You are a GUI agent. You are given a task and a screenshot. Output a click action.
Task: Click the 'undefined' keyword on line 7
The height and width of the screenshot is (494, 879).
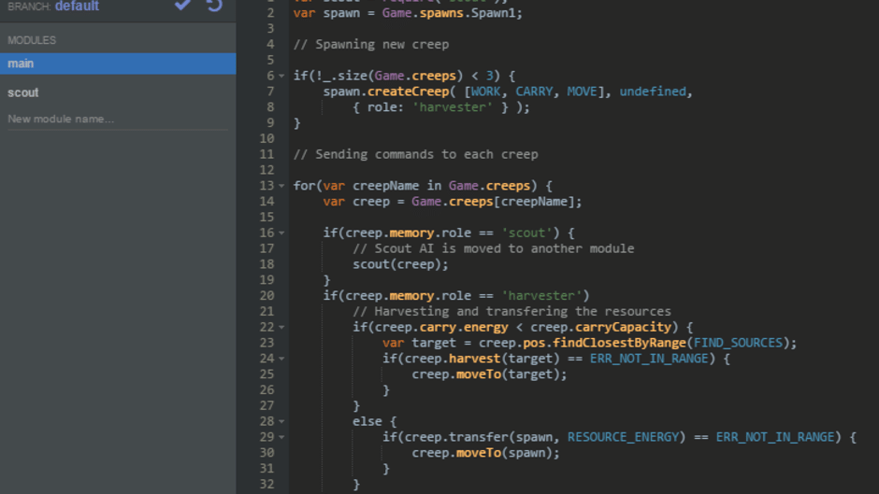click(653, 92)
